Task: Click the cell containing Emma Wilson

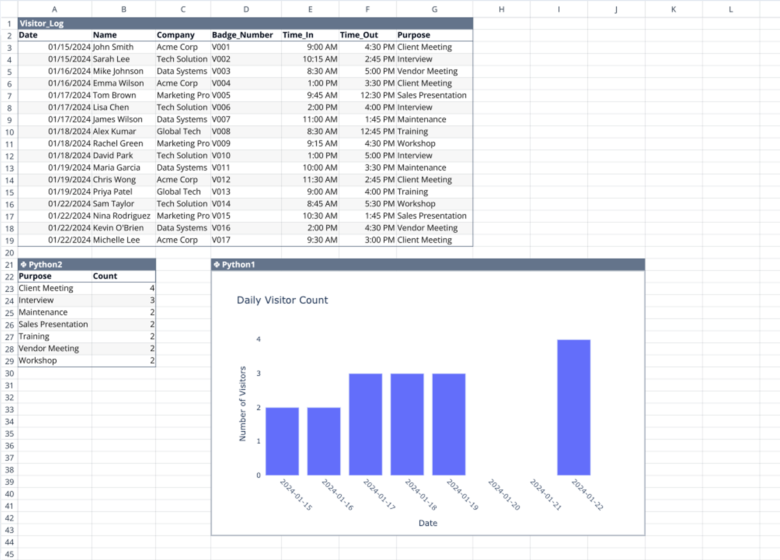Action: click(x=124, y=83)
